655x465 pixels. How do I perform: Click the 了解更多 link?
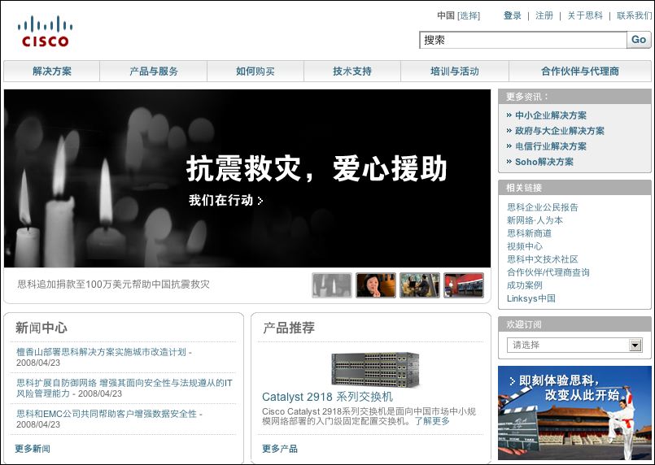pyautogui.click(x=432, y=421)
